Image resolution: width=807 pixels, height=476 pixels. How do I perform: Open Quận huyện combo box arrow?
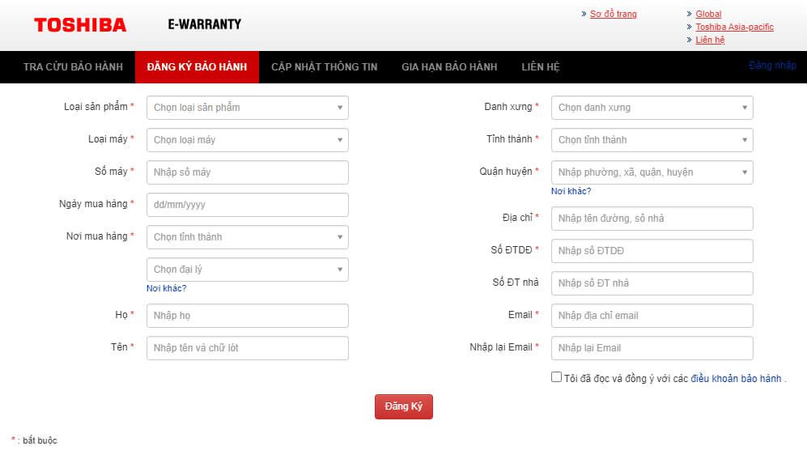tap(744, 172)
